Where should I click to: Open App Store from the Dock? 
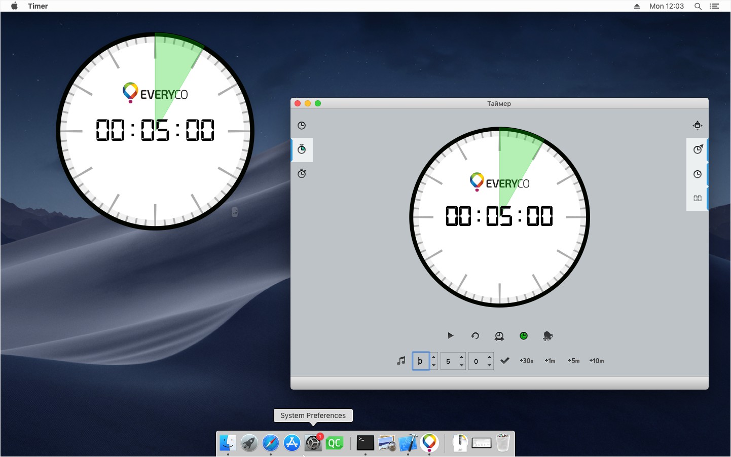pos(292,443)
